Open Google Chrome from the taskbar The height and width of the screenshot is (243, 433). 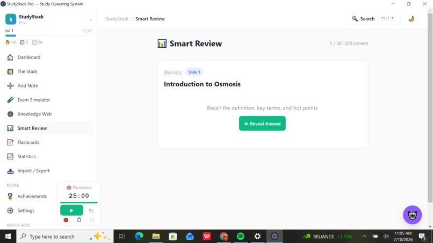223,237
